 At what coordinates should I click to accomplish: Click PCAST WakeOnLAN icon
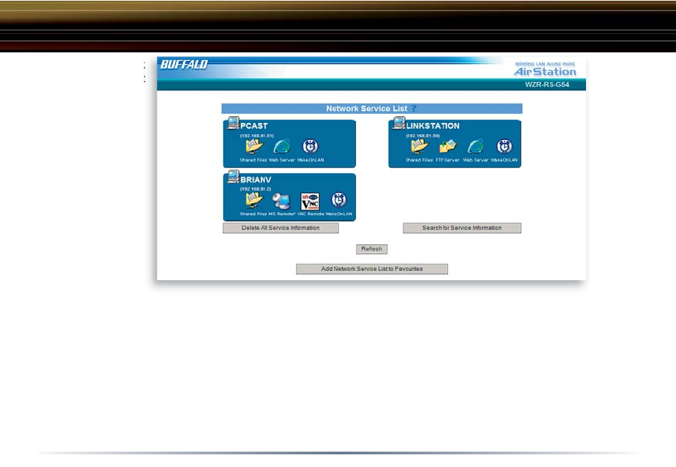pos(310,146)
